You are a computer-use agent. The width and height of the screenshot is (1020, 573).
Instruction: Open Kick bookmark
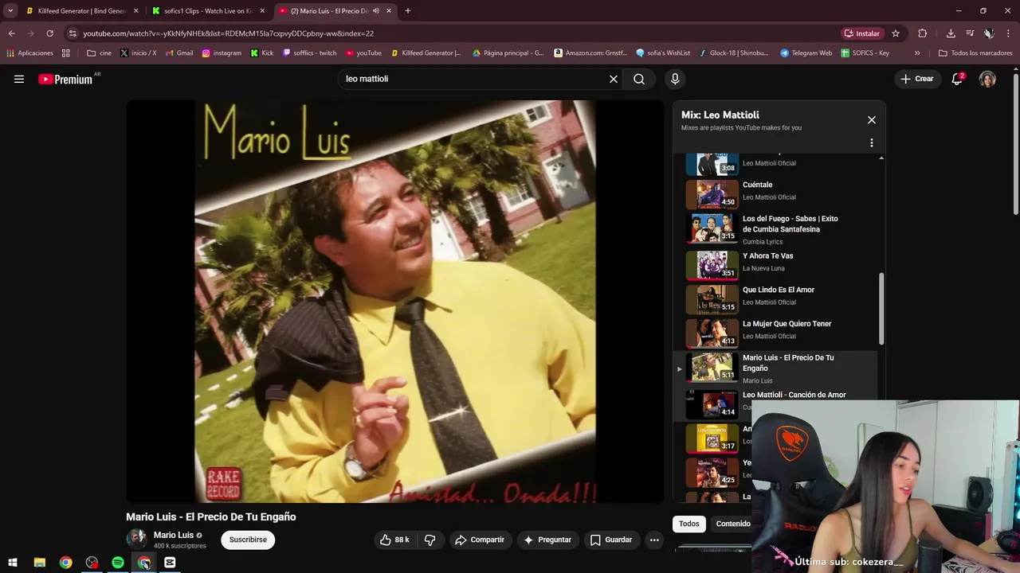pos(262,53)
